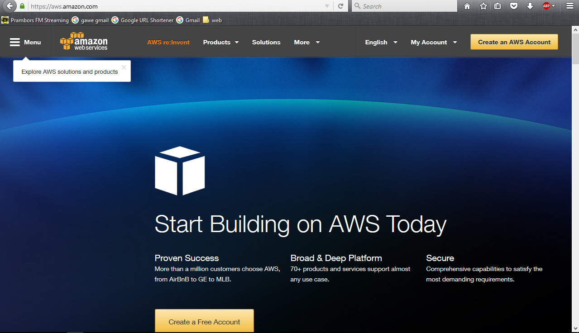Click the Adblock Plus ABP icon

pos(546,6)
